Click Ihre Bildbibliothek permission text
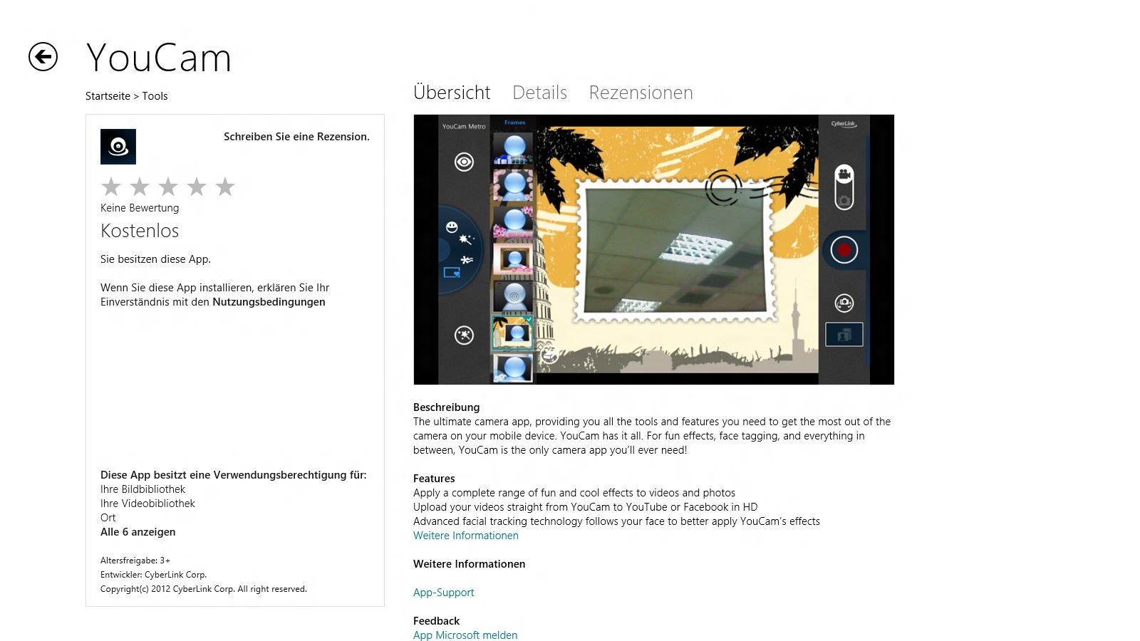 (x=142, y=489)
